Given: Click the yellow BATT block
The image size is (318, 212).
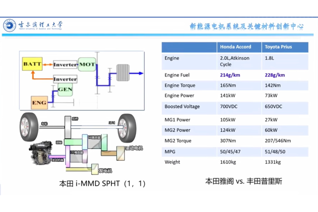Looking at the screenshot, I should [x=32, y=64].
